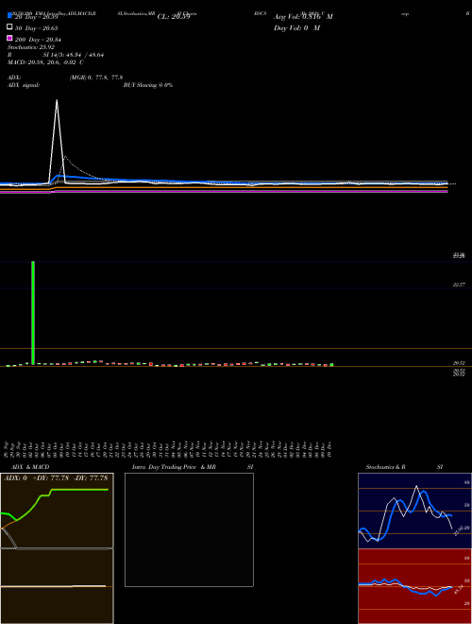Viewport: 472px width, 624px height.
Task: Click the 'ADX & MACD' panel title
Action: point(30,467)
